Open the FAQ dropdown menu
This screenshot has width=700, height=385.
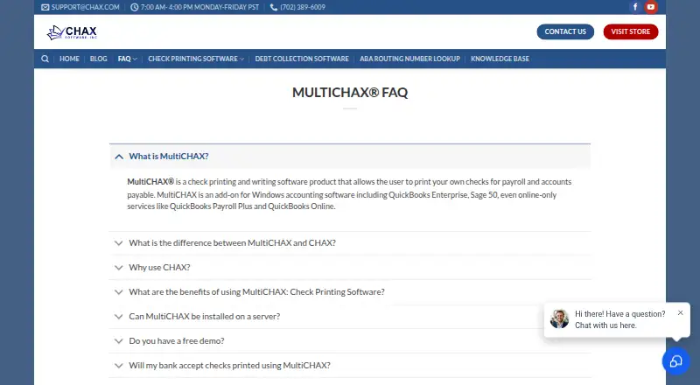[x=127, y=59]
